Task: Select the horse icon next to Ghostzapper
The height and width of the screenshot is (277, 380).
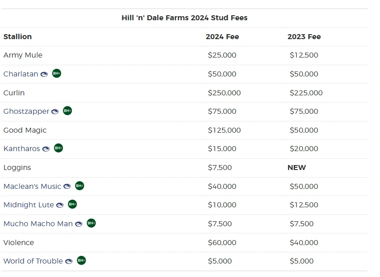Action: pos(55,112)
